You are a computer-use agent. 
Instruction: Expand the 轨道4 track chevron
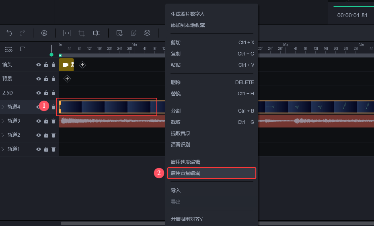(x=3, y=107)
